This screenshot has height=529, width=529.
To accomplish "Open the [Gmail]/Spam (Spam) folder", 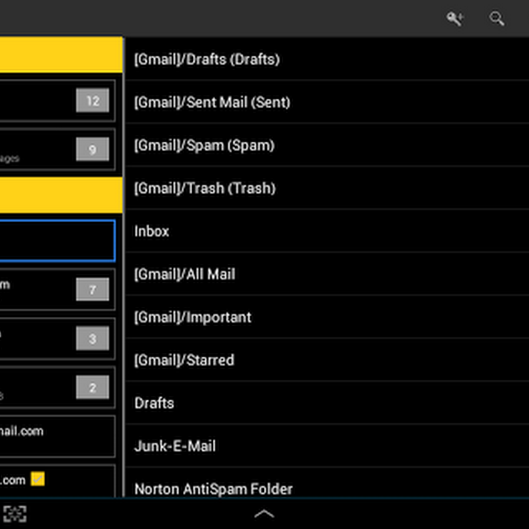I will click(x=327, y=145).
